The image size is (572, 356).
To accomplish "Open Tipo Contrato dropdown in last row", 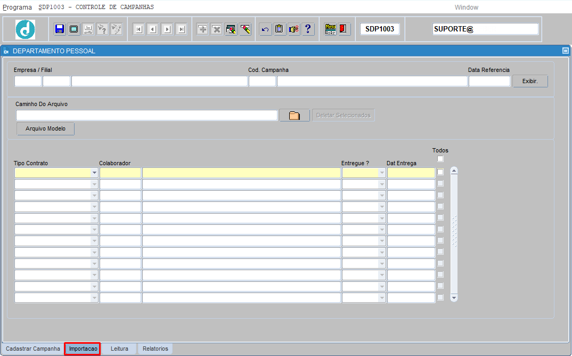I will [94, 298].
